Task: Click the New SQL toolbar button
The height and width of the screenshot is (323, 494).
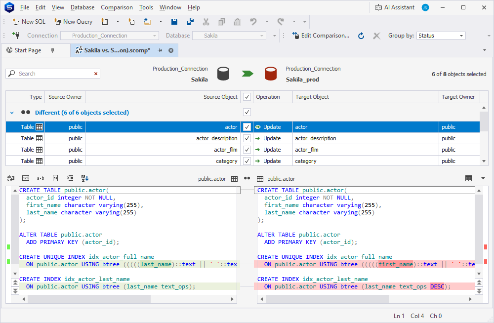Action: pos(29,22)
